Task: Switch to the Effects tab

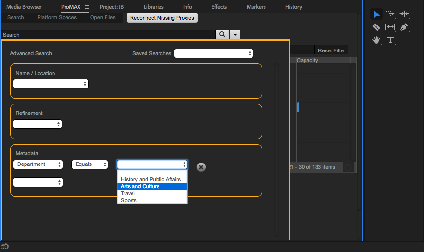Action: (x=219, y=7)
